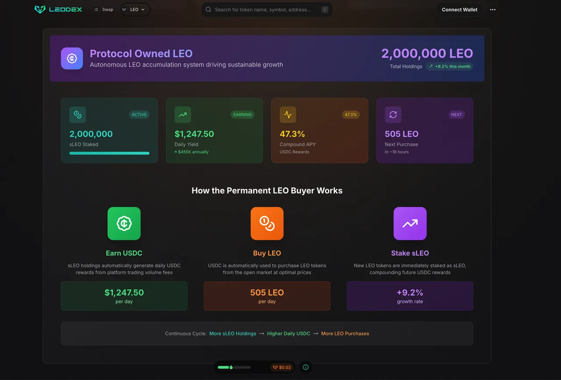Image resolution: width=561 pixels, height=380 pixels.
Task: Click the ACTIVE status badge
Action: point(139,114)
